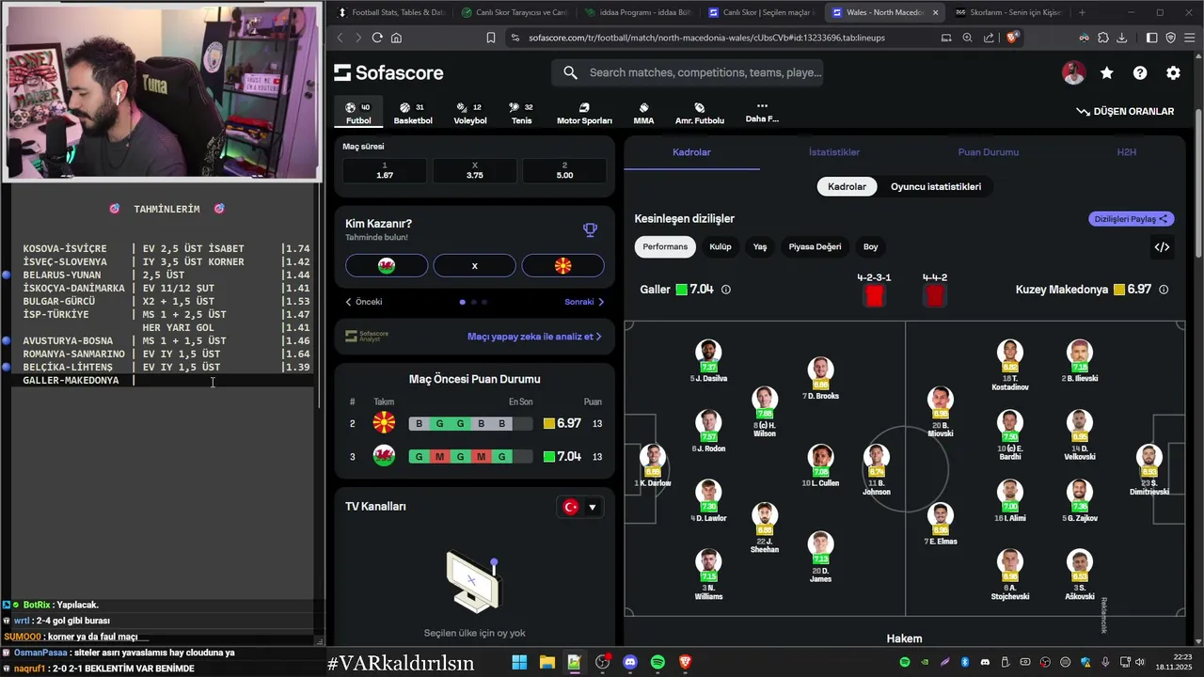Switch to H2H tab
Viewport: 1204px width, 677px height.
[x=1126, y=152]
